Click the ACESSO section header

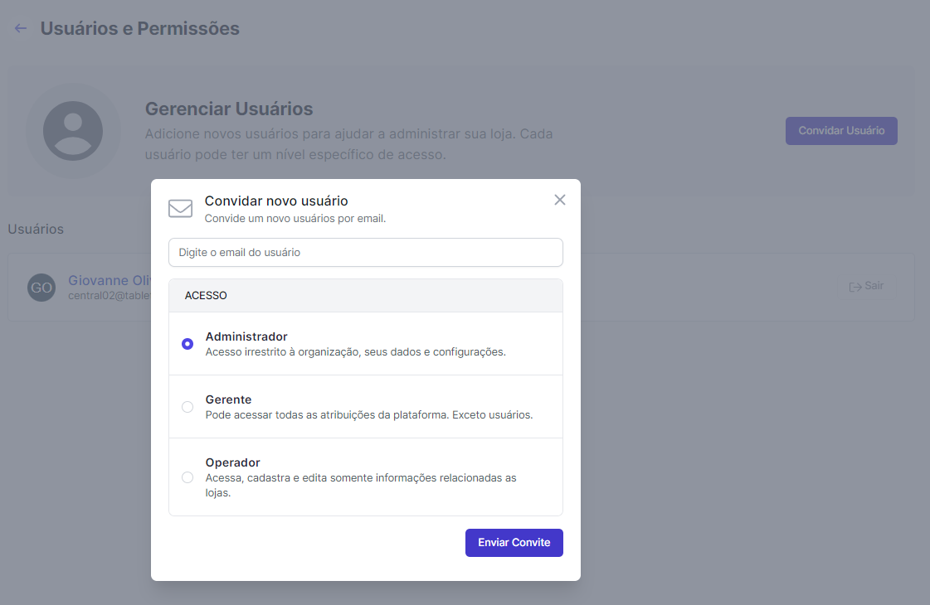(206, 296)
